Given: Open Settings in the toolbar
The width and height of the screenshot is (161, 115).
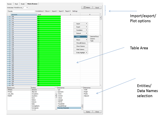Looking at the screenshot, I should click(75, 11).
